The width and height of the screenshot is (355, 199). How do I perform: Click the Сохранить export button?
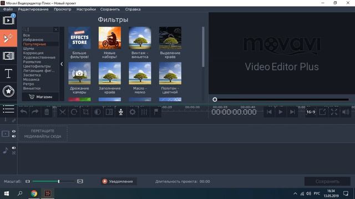[x=327, y=181]
